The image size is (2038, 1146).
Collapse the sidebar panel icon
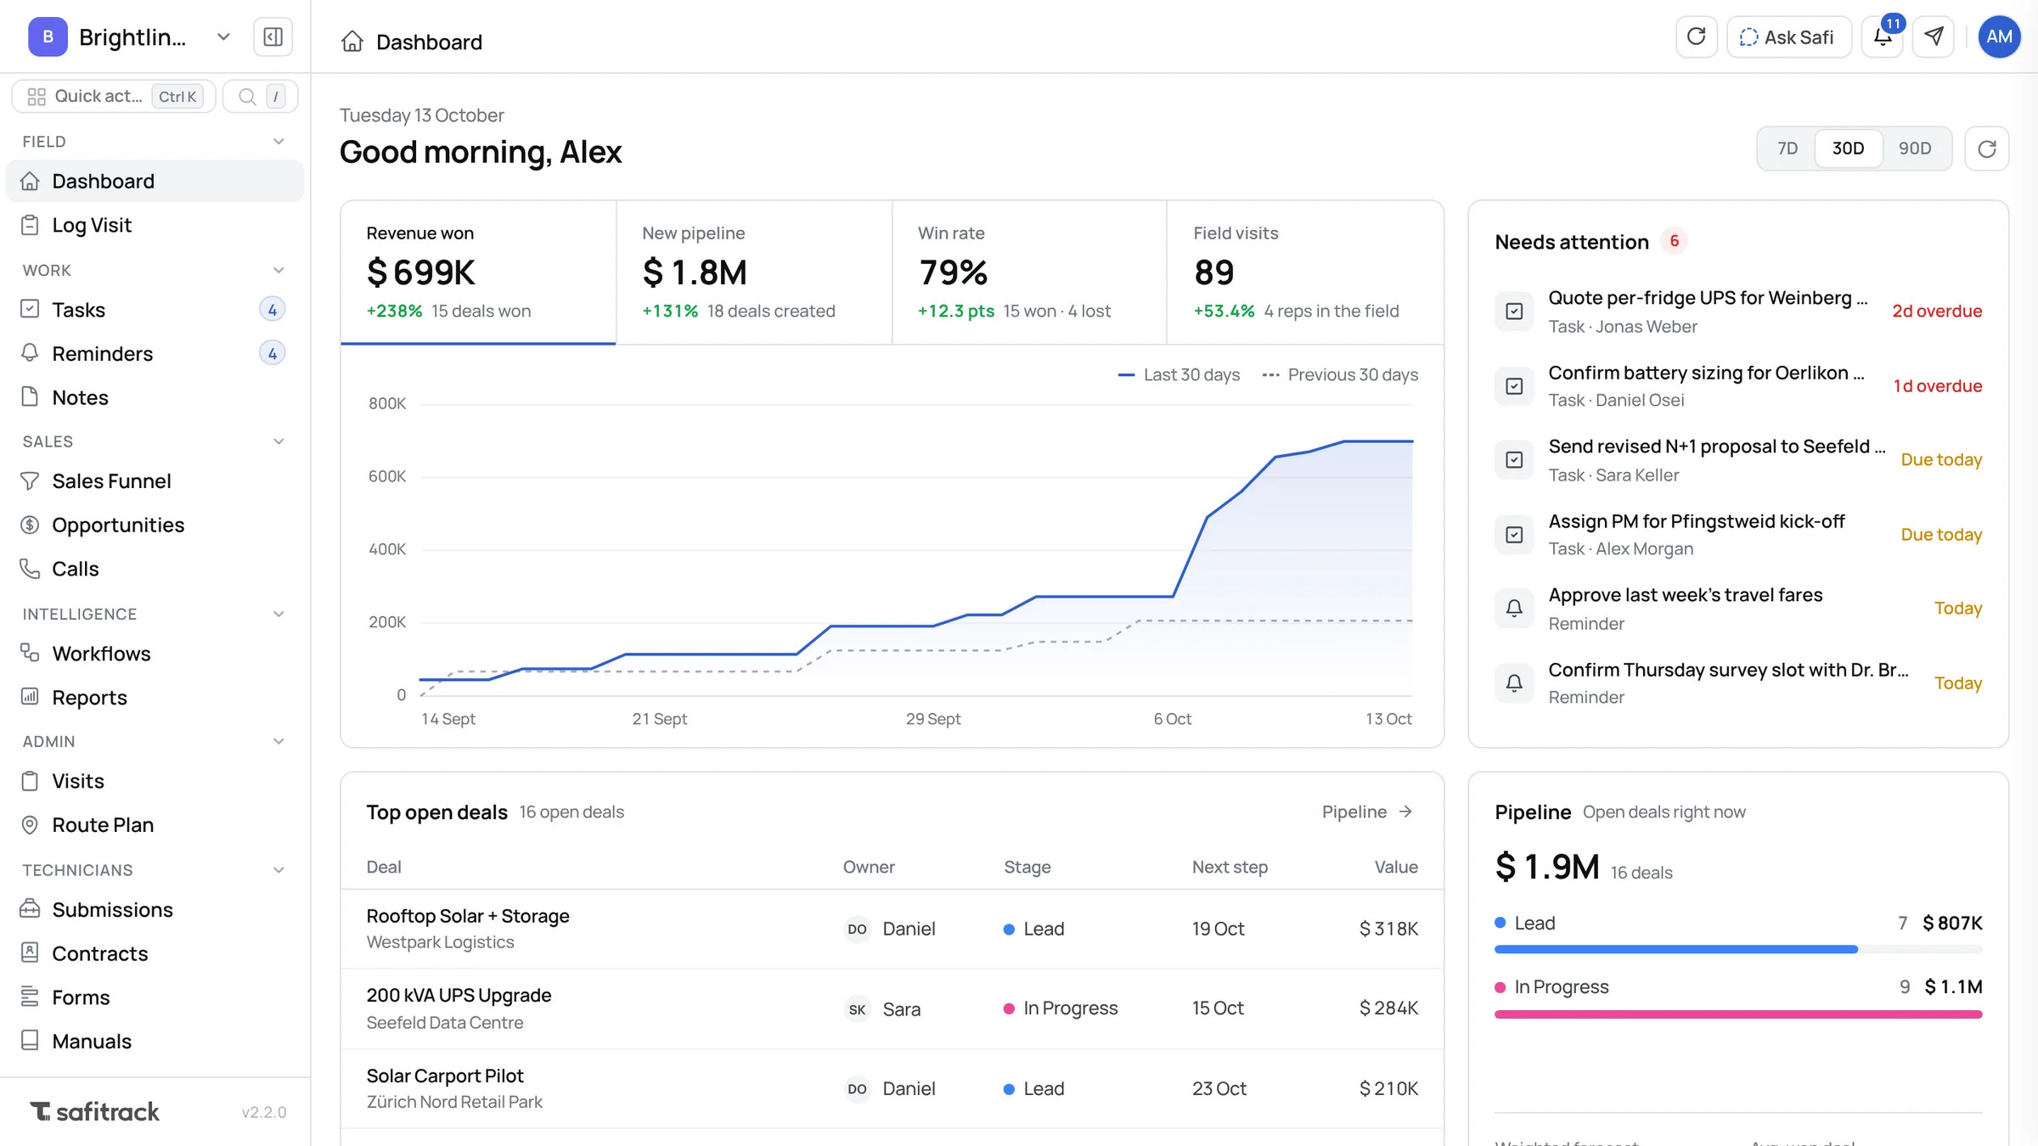click(x=273, y=37)
